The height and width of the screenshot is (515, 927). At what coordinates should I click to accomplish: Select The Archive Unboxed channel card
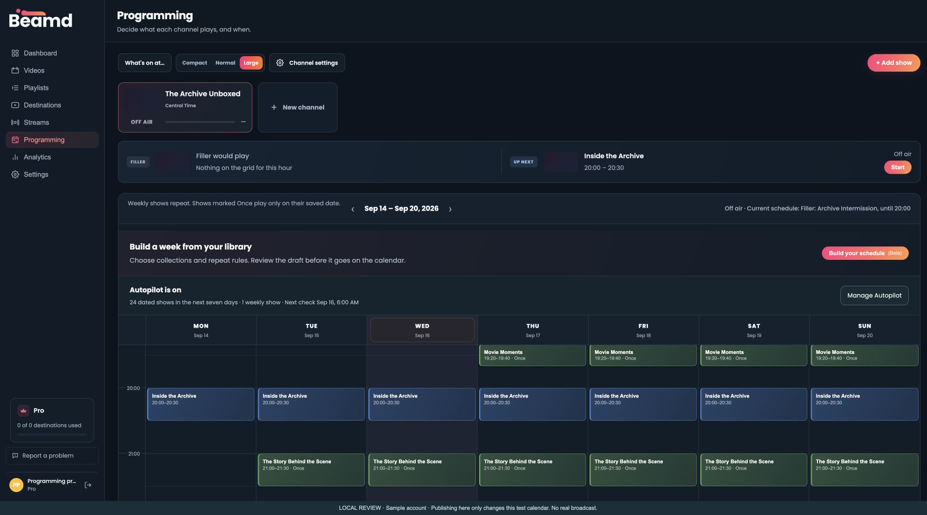coord(185,108)
